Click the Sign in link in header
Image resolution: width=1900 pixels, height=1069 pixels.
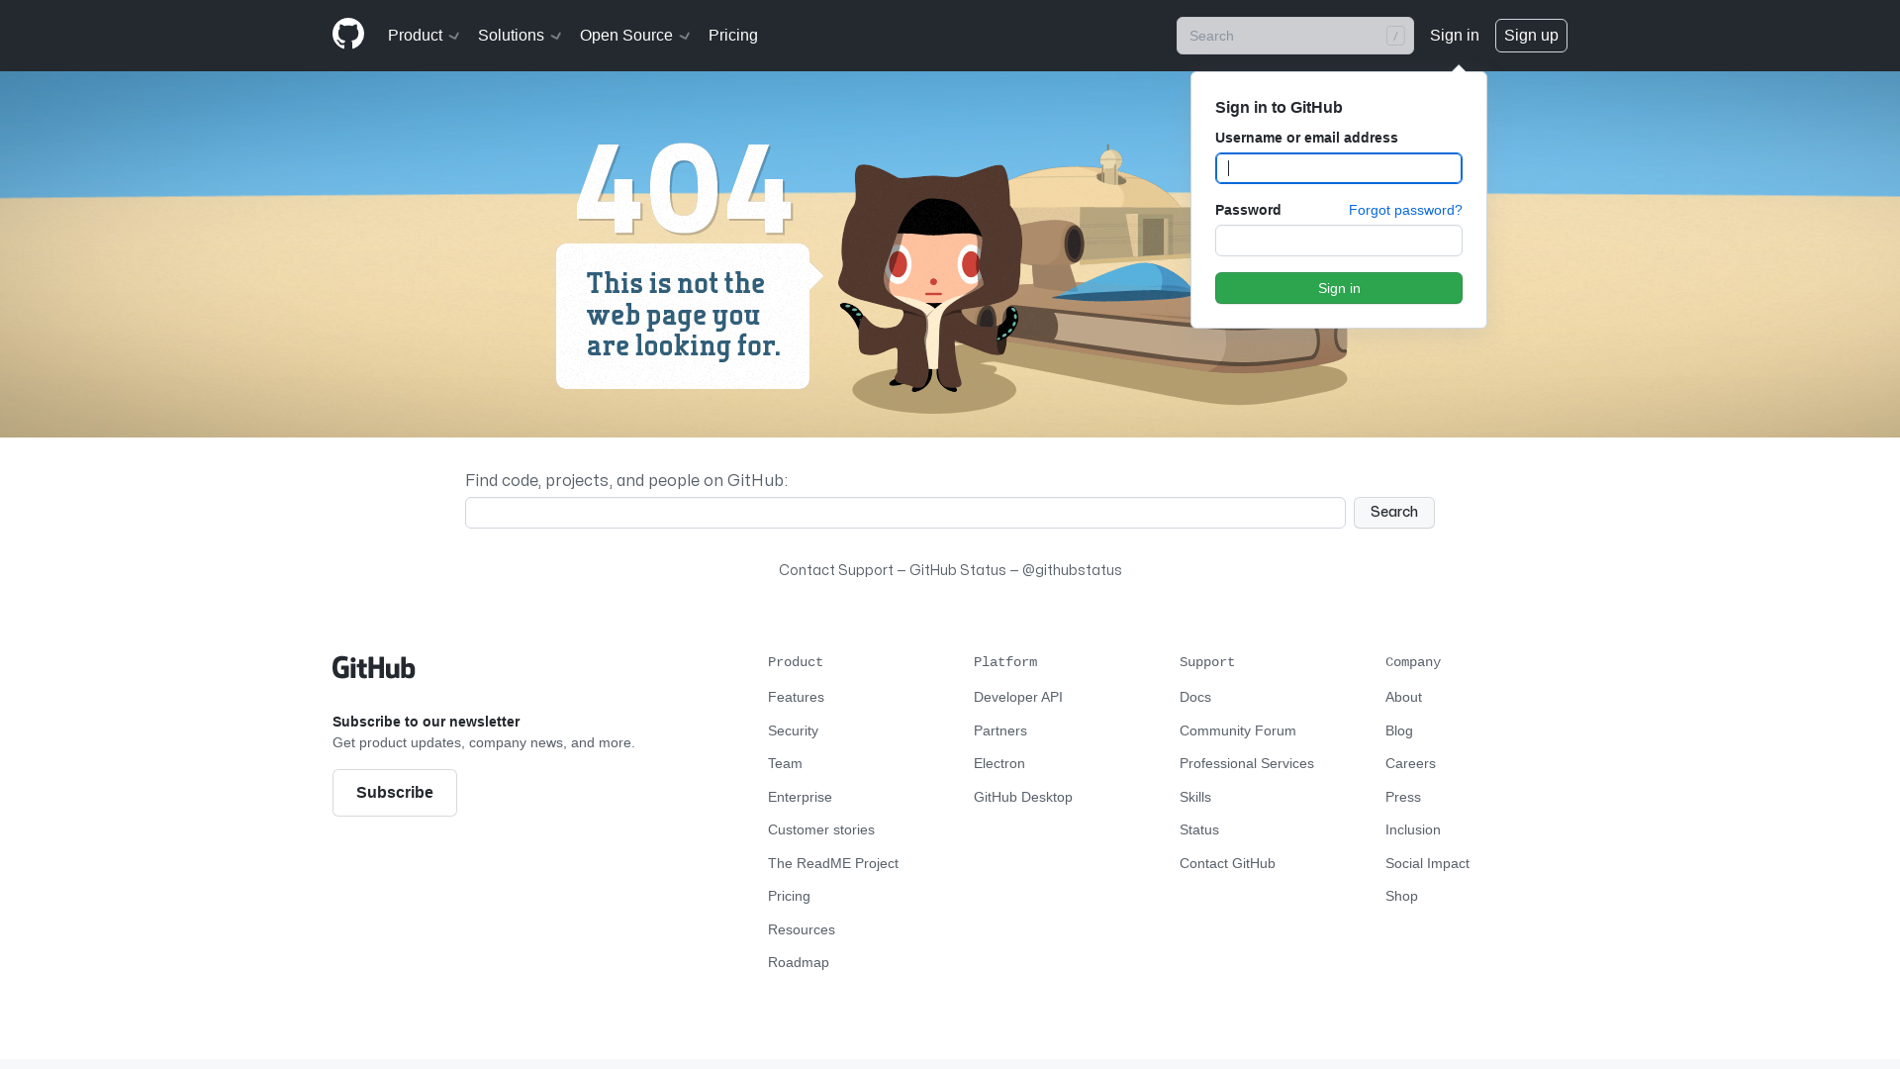coord(1454,36)
